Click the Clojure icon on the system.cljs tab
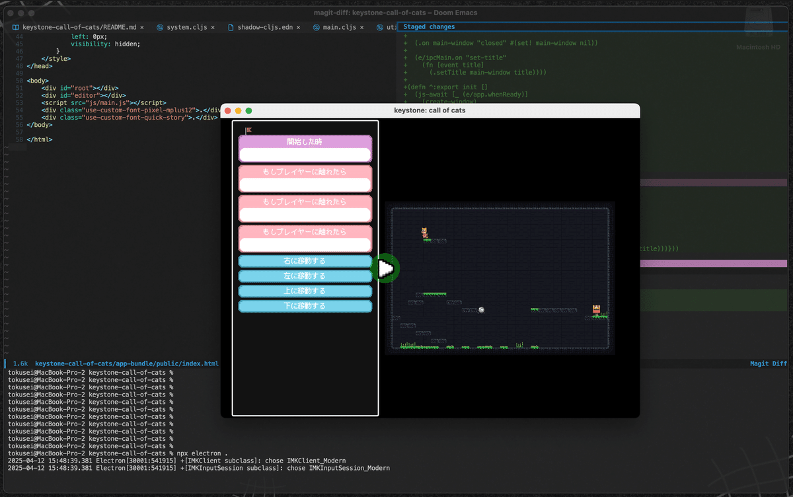Image resolution: width=793 pixels, height=497 pixels. (159, 28)
